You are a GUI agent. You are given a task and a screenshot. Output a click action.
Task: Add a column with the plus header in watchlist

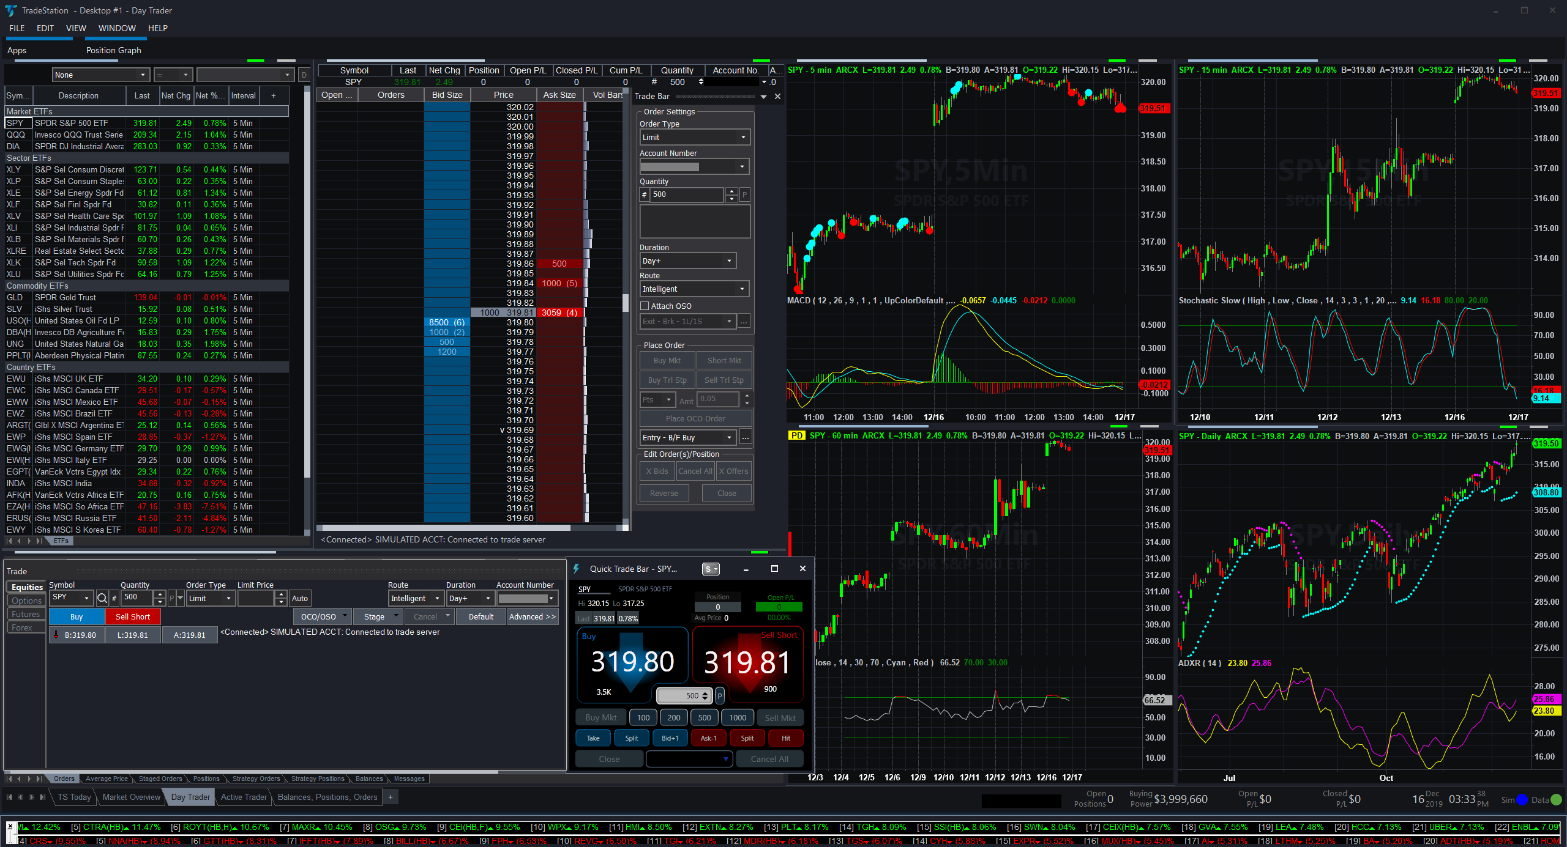[274, 95]
